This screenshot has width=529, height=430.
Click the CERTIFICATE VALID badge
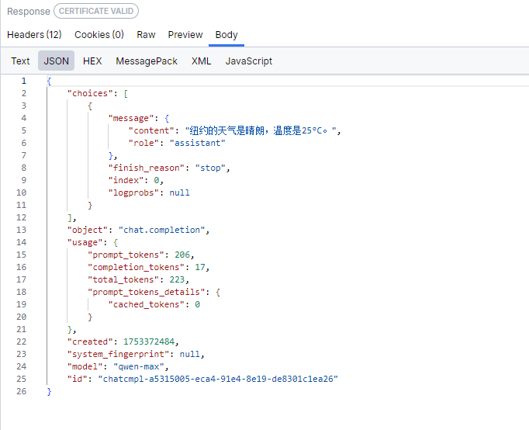[x=96, y=11]
